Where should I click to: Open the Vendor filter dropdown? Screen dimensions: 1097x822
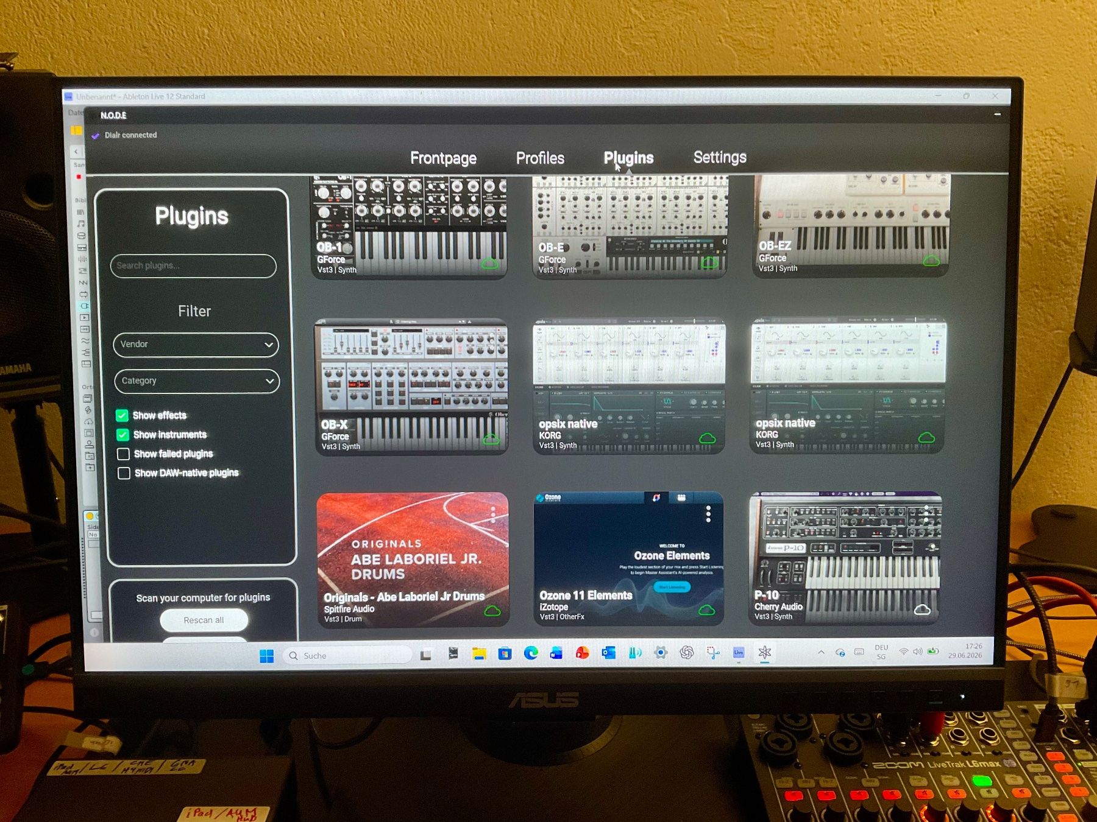(196, 345)
